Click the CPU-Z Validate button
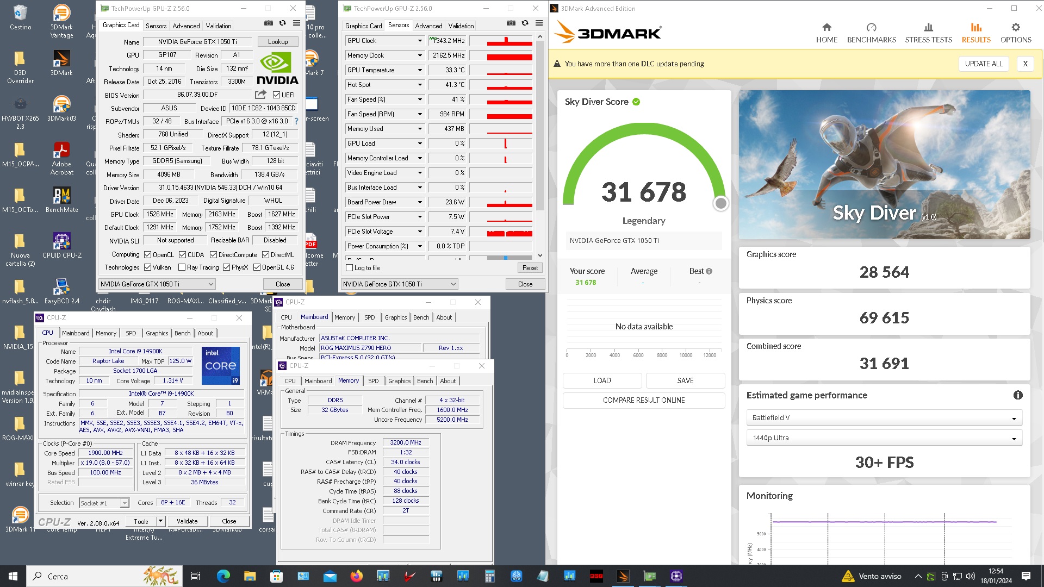Viewport: 1044px width, 587px height. [187, 521]
